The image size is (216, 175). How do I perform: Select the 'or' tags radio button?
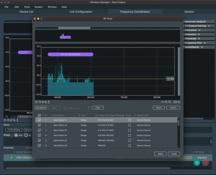26,135
